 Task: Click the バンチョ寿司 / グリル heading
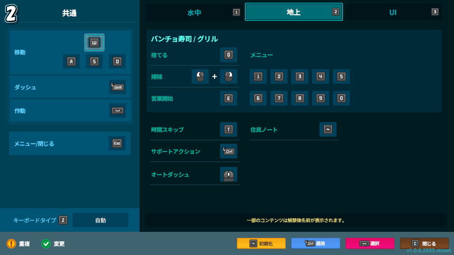coord(184,39)
